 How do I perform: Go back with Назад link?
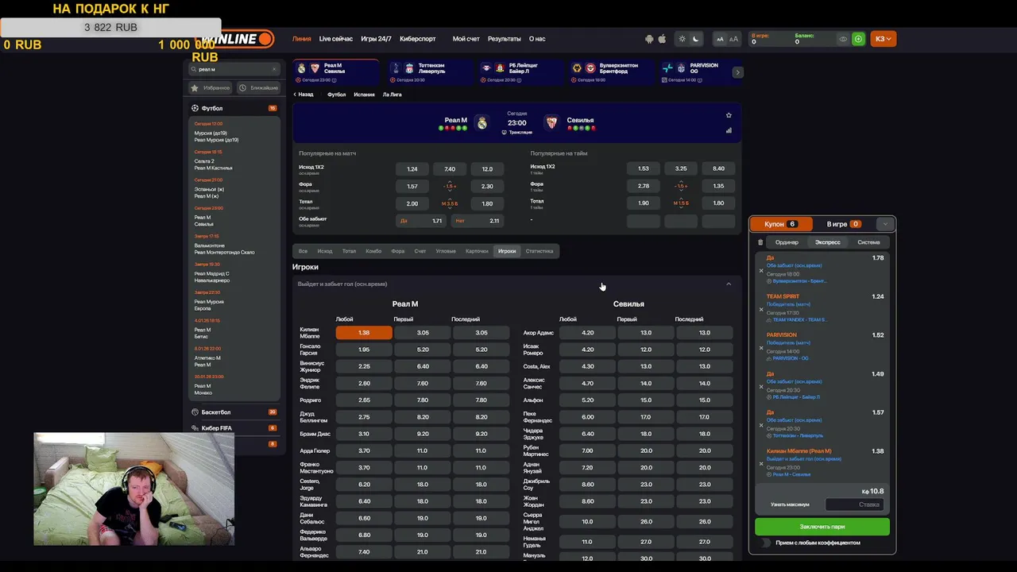[304, 95]
